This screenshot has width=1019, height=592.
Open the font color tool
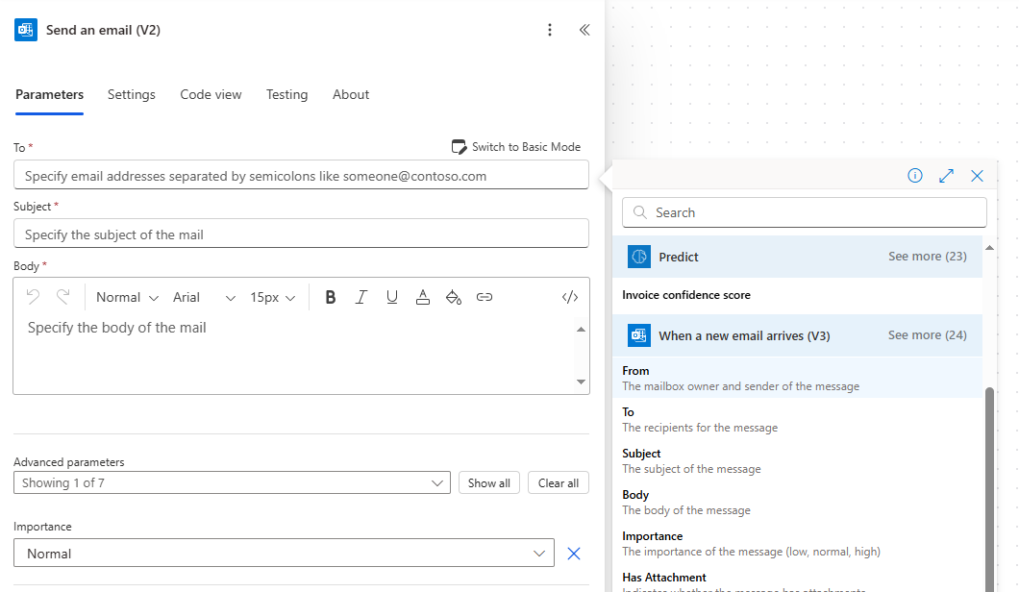[423, 297]
